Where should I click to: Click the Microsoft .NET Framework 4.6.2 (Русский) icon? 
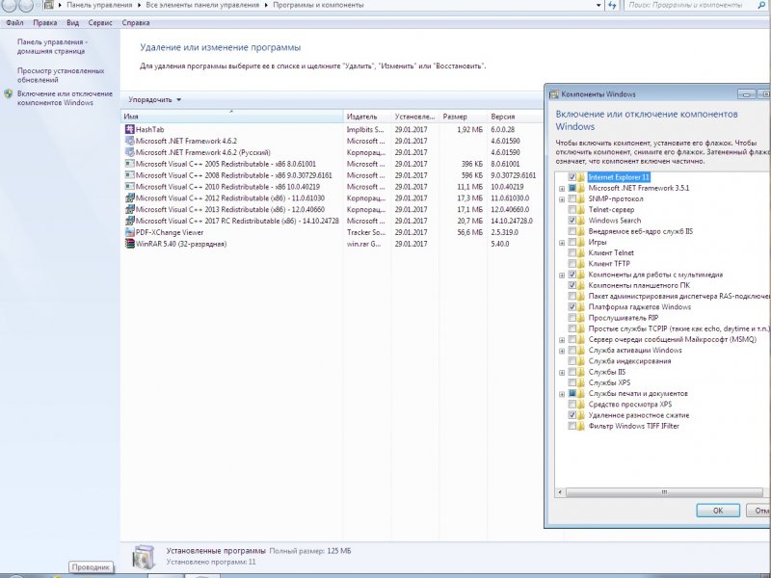point(130,152)
